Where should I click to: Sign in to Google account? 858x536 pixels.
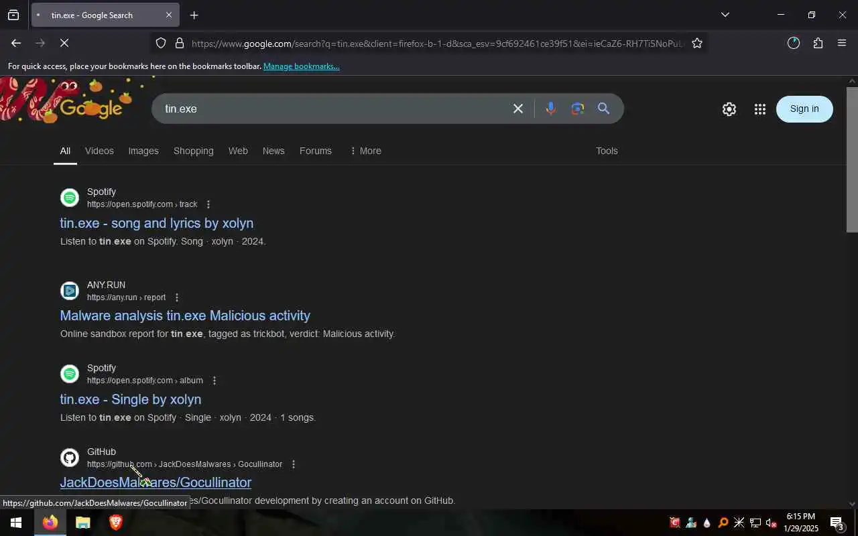(804, 109)
